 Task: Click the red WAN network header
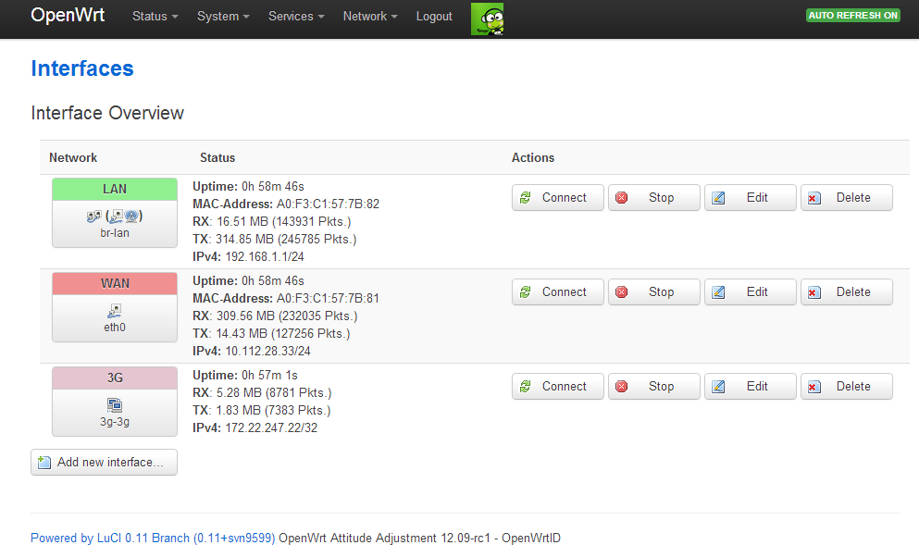(114, 284)
